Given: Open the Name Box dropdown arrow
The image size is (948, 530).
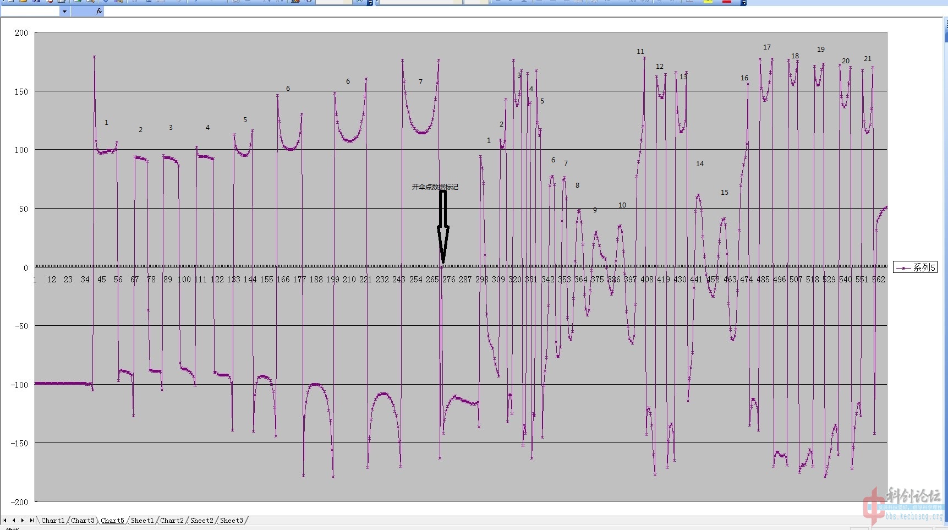Looking at the screenshot, I should [64, 11].
